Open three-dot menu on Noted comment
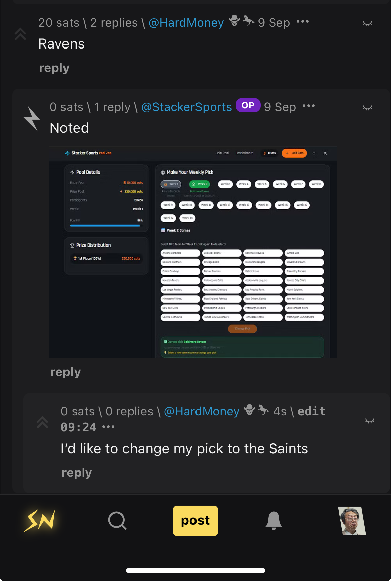Image resolution: width=391 pixels, height=581 pixels. pos(309,106)
